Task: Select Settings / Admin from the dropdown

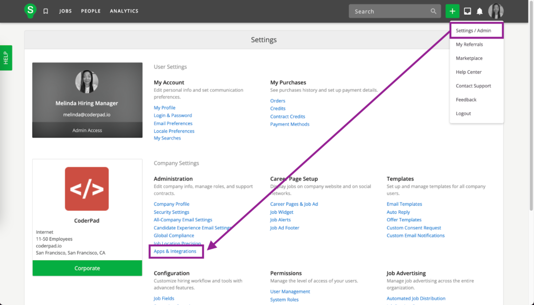Action: coord(474,30)
